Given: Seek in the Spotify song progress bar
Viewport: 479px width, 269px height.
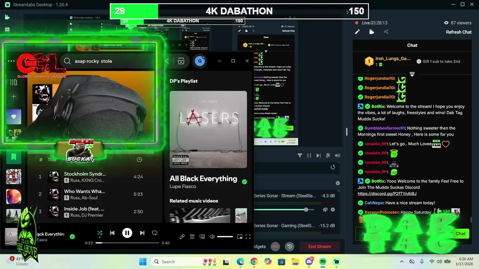Looking at the screenshot, I should (127, 243).
